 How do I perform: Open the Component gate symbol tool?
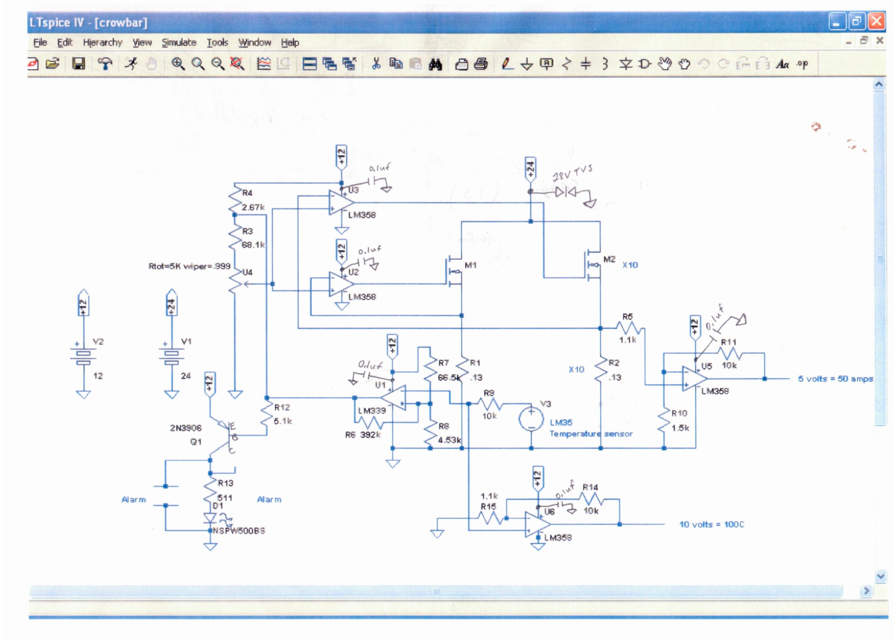tap(645, 64)
